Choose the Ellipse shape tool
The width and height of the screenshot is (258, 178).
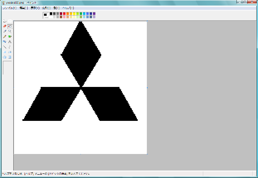click(x=5, y=57)
